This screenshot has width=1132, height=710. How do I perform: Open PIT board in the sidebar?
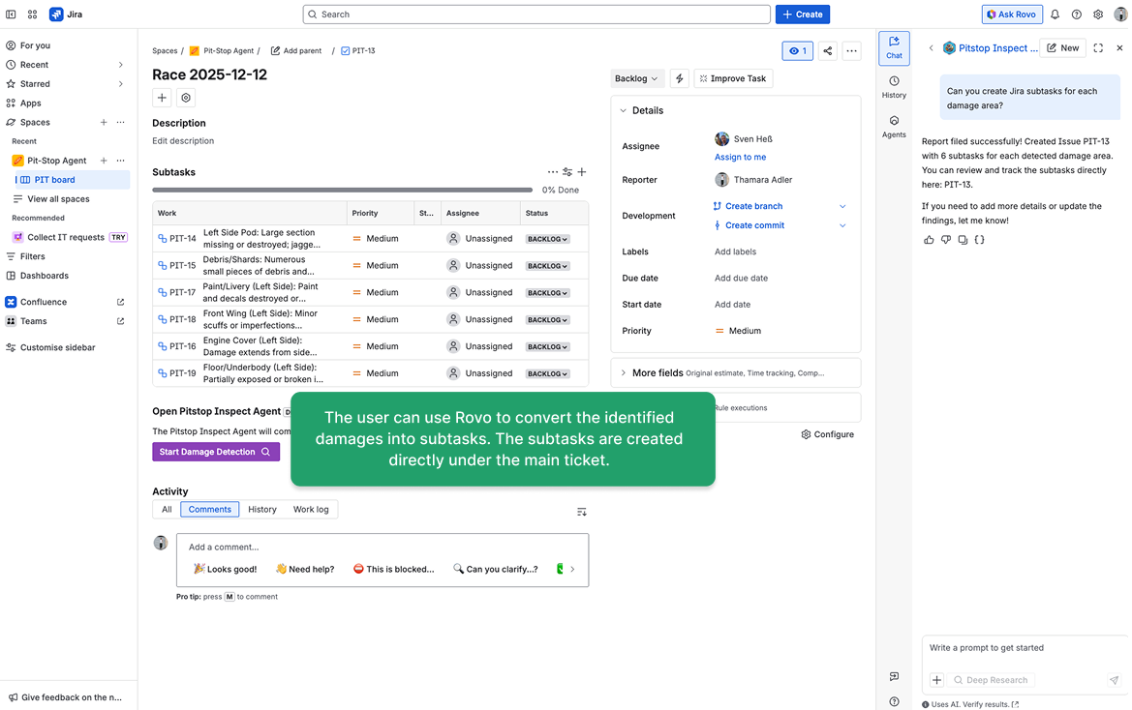72,180
